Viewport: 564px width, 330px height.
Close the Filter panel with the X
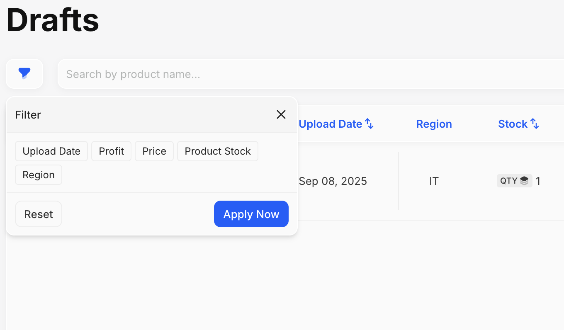click(281, 115)
